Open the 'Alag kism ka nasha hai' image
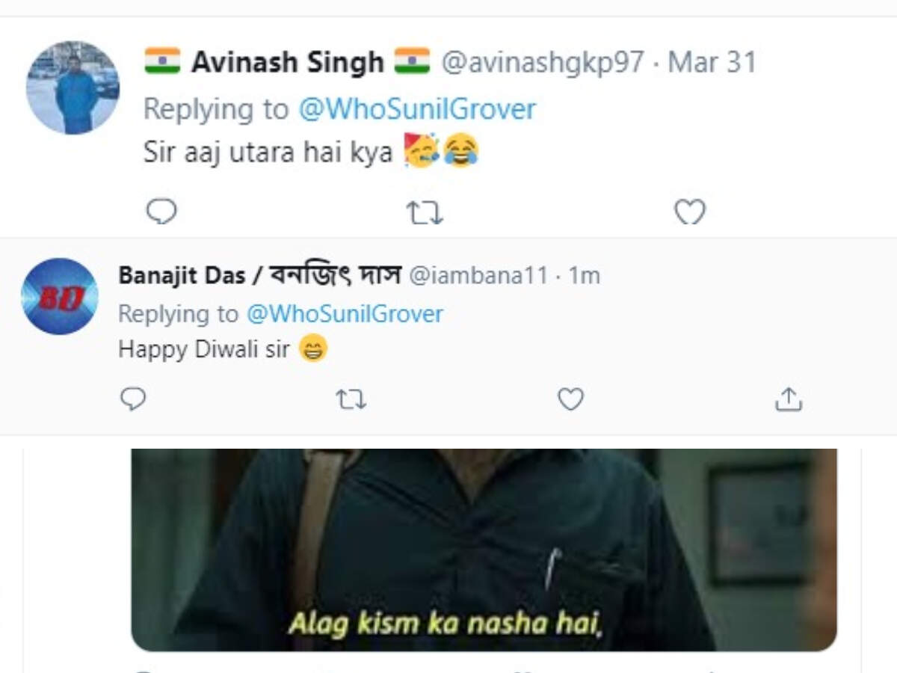 [484, 550]
